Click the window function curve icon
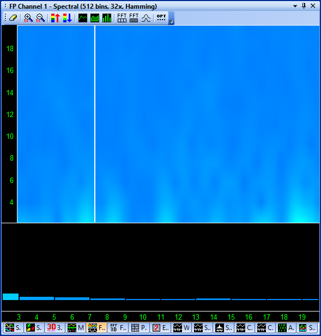This screenshot has width=321, height=336. 146,18
